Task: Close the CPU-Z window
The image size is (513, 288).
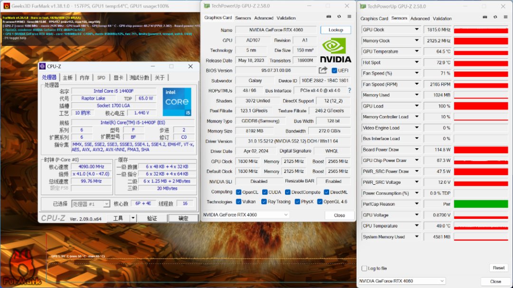Action: click(190, 66)
